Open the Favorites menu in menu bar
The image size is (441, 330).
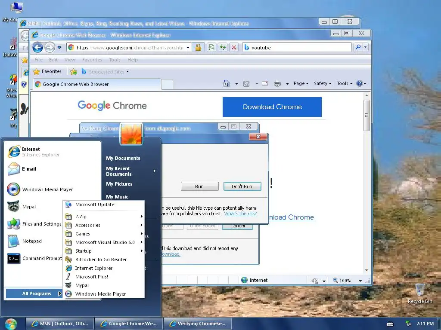[x=92, y=59]
